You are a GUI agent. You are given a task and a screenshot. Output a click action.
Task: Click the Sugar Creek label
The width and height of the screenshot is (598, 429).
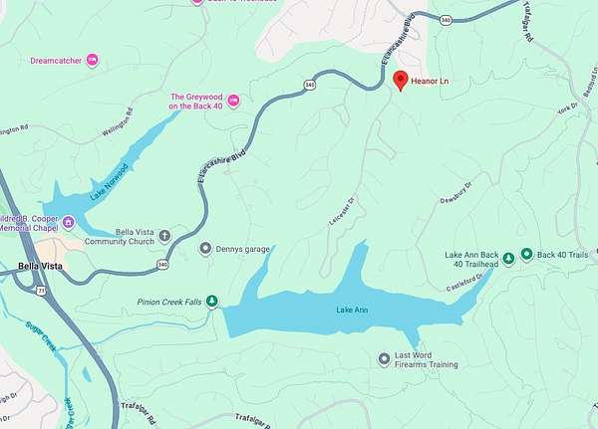[x=41, y=336]
